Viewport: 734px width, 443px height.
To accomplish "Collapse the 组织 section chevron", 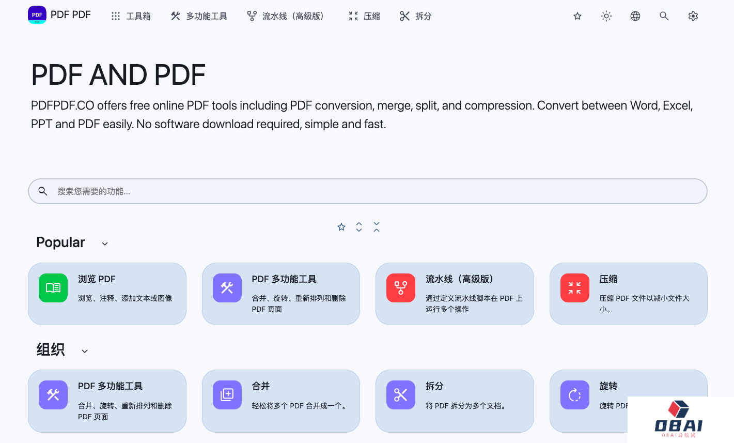I will 85,351.
